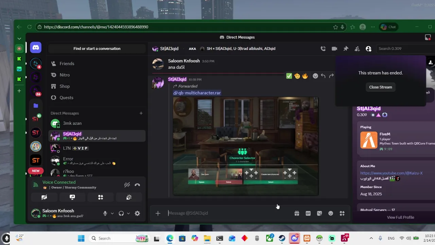The width and height of the screenshot is (435, 245).
Task: Add friends to DM via header icon
Action: [x=357, y=49]
